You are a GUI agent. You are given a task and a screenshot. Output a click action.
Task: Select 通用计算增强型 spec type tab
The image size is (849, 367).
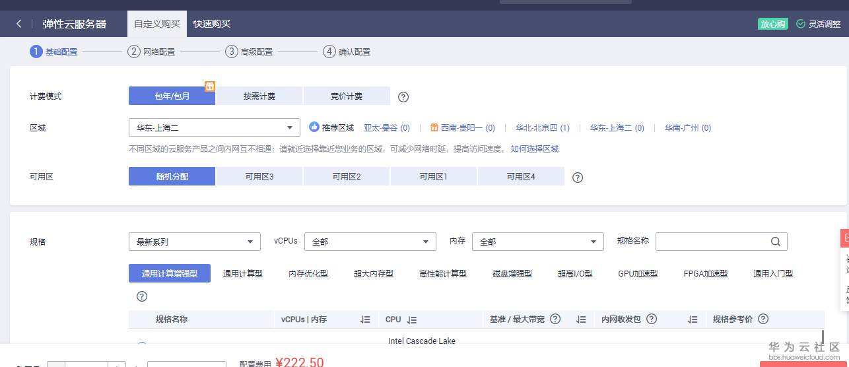pyautogui.click(x=170, y=273)
